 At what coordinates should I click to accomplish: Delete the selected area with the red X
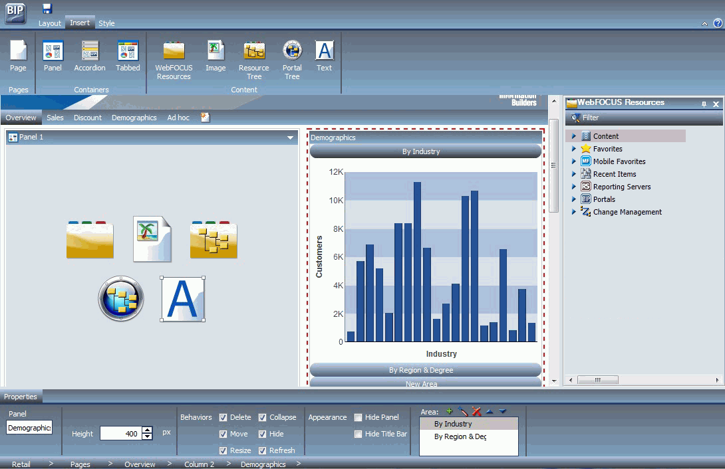click(x=477, y=411)
